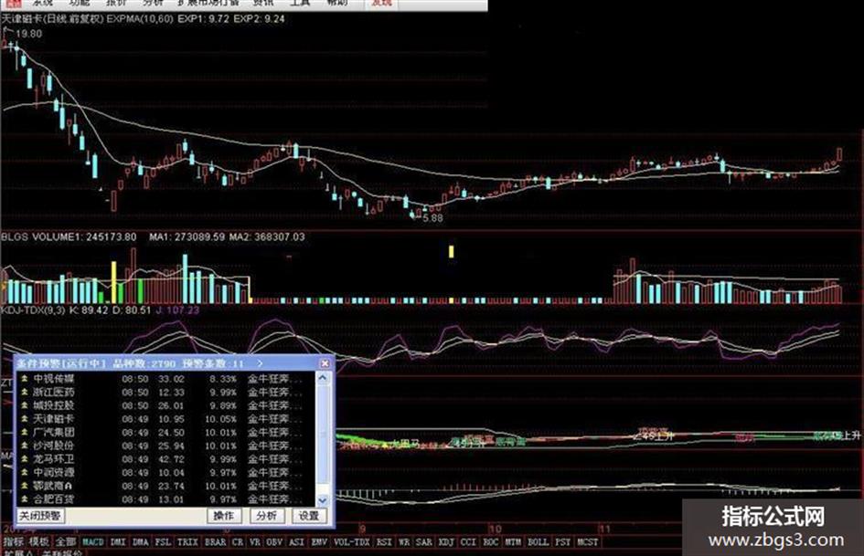864x556 pixels.
Task: Click the alert icon beside 天津磁卡
Action: click(25, 419)
